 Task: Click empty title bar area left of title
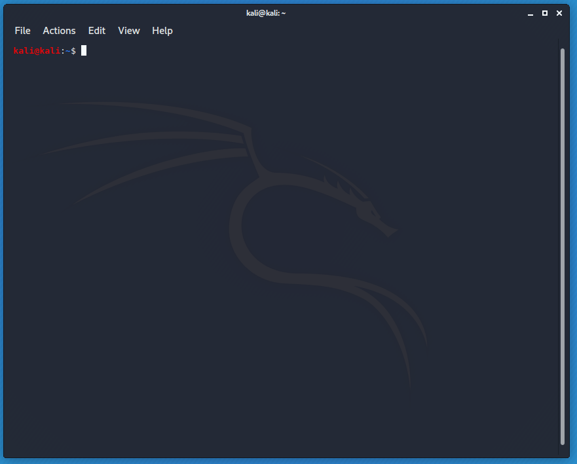pos(131,13)
